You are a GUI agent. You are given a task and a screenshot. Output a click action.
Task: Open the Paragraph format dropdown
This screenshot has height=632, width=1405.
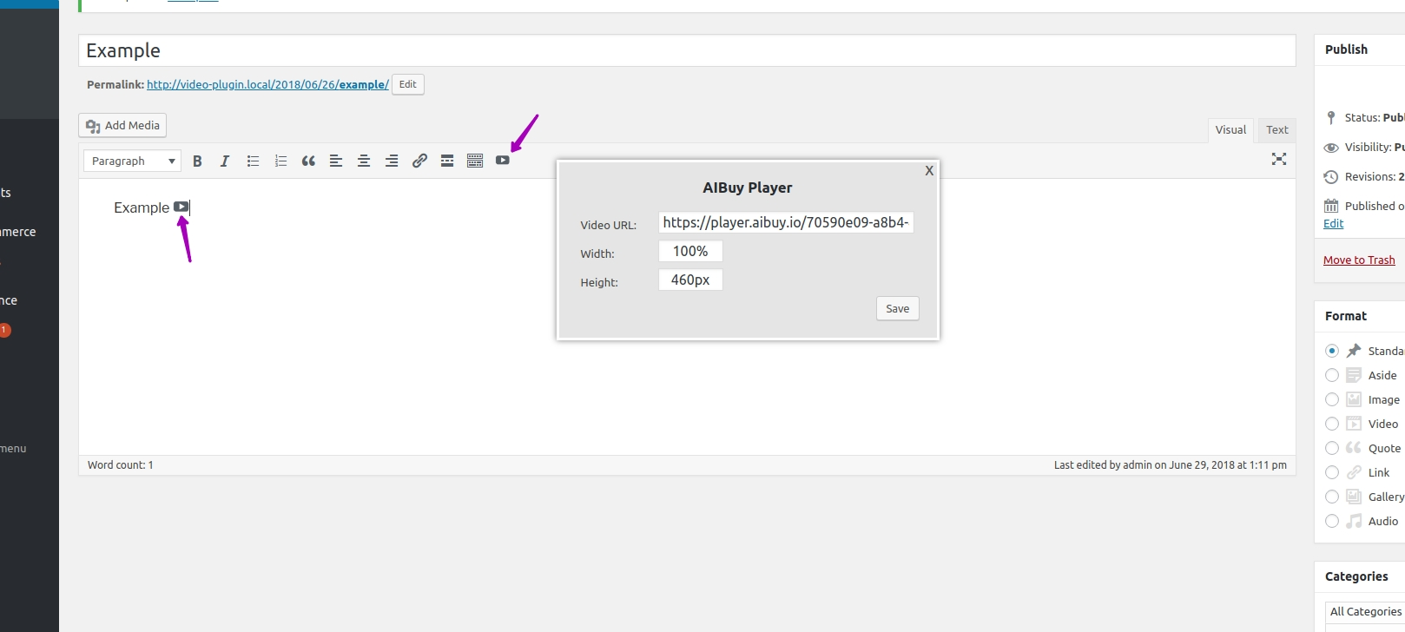pyautogui.click(x=132, y=161)
